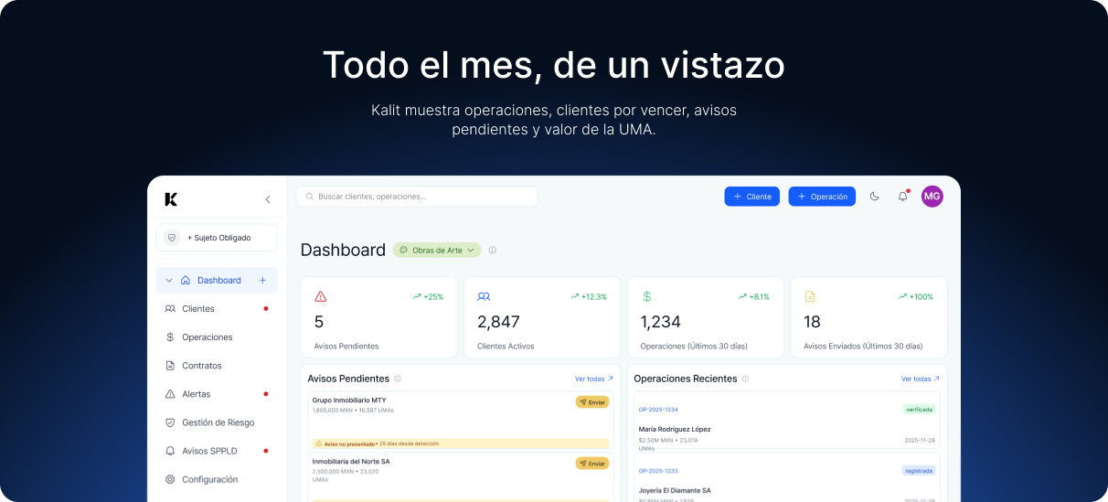Viewport: 1108px width, 502px height.
Task: Click the Aviso no presentado warning banner
Action: pos(461,443)
